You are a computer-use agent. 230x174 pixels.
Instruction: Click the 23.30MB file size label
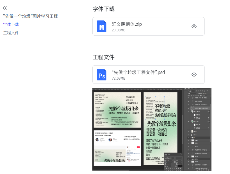[x=118, y=30]
